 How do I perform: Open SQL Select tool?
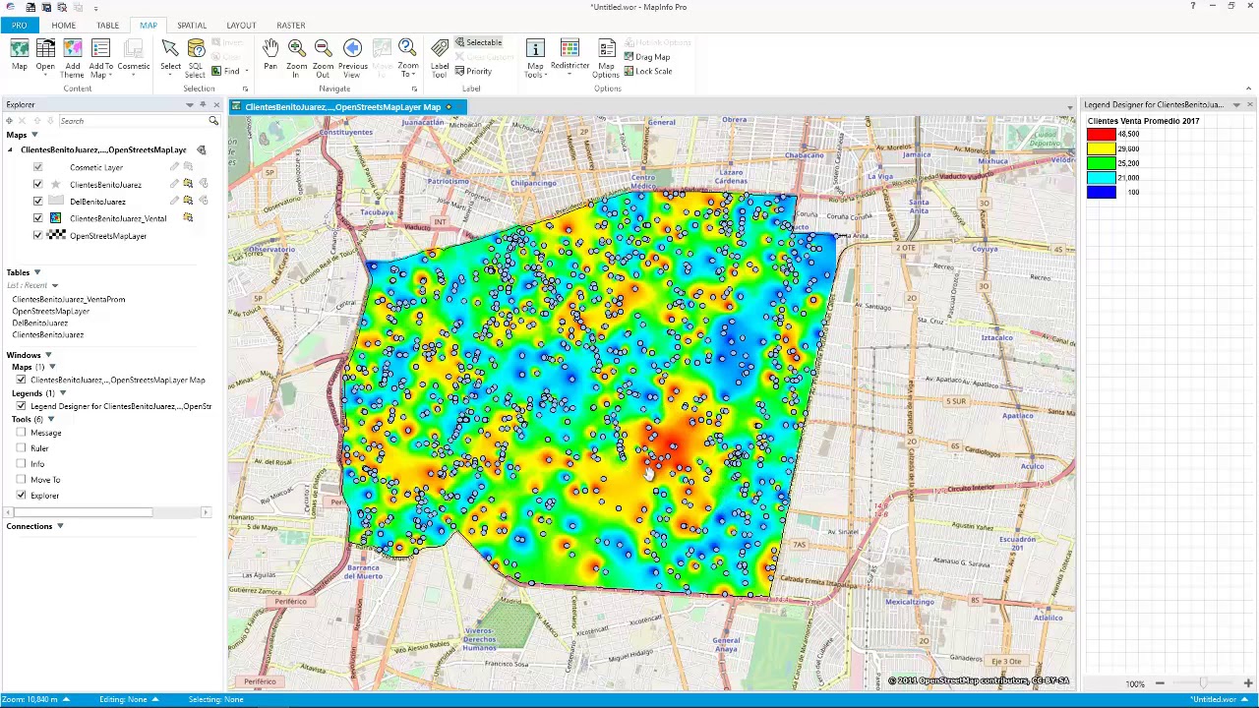(195, 57)
